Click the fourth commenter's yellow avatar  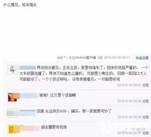pos(12,129)
